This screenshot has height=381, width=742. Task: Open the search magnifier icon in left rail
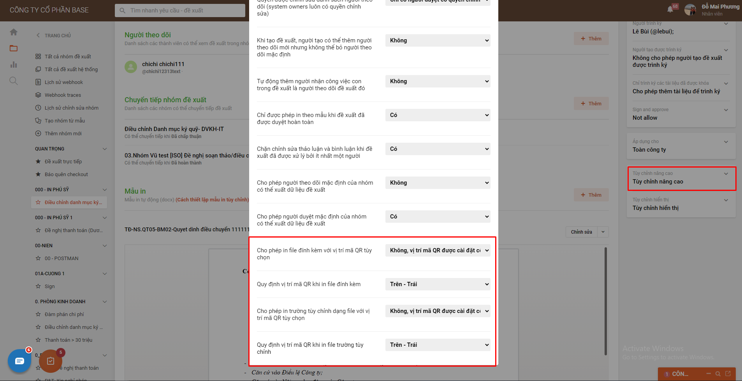tap(14, 81)
